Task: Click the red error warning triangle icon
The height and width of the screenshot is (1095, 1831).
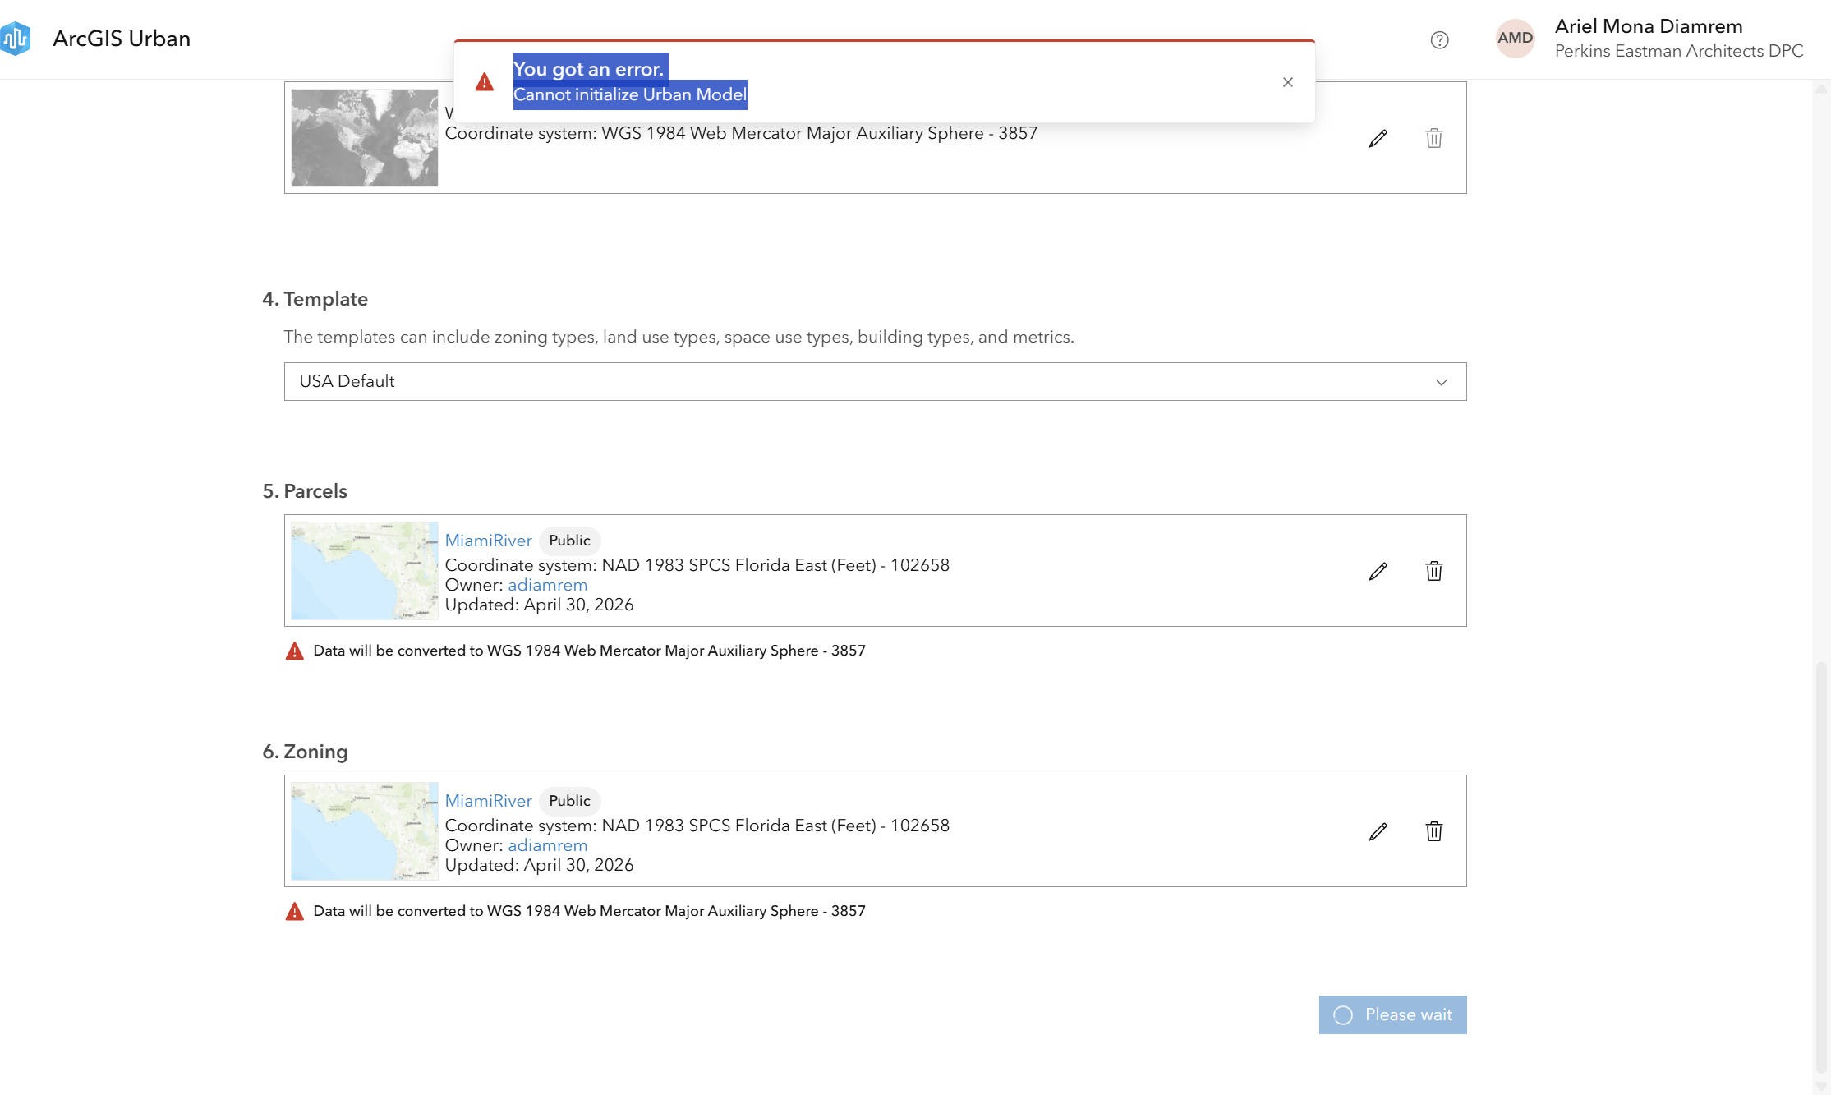Action: 485,82
